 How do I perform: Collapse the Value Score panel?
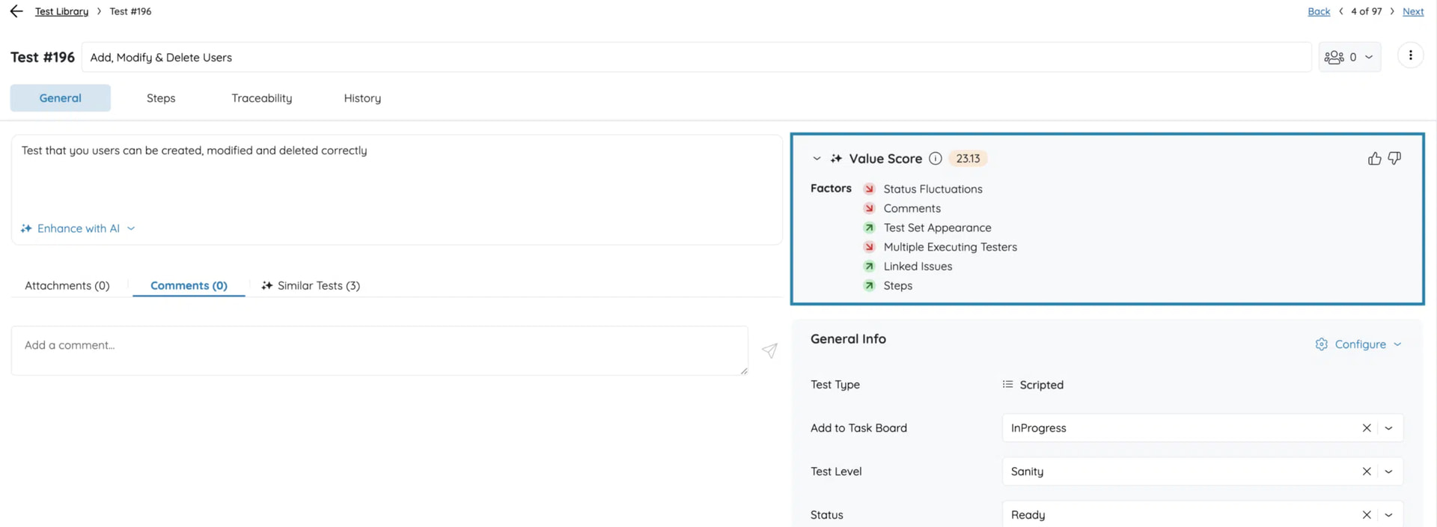[x=817, y=159]
